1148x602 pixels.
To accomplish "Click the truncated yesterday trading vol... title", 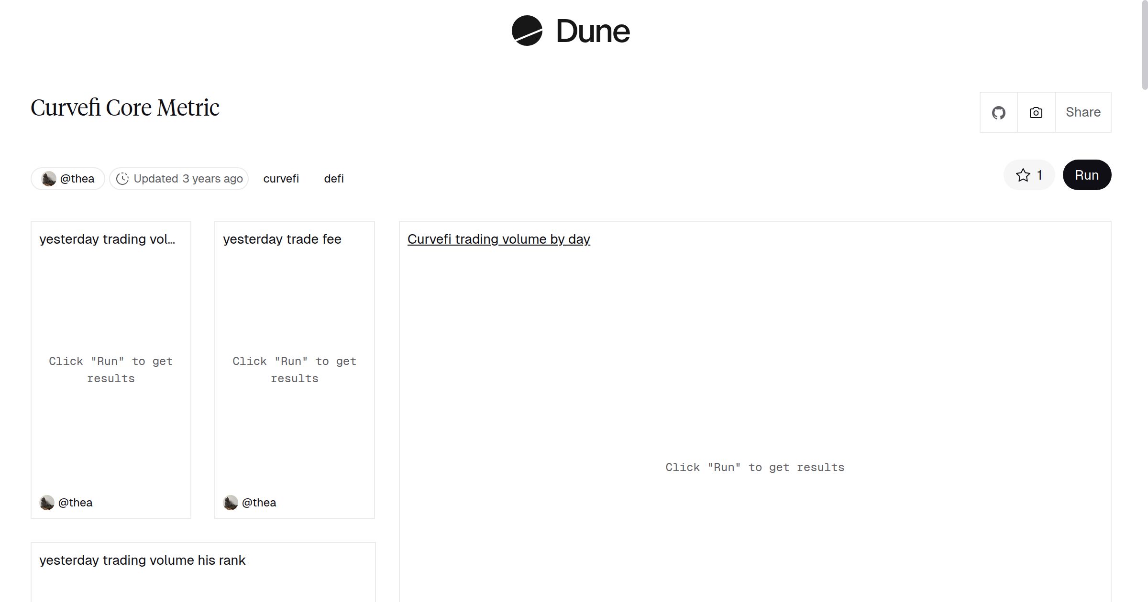I will click(x=108, y=239).
